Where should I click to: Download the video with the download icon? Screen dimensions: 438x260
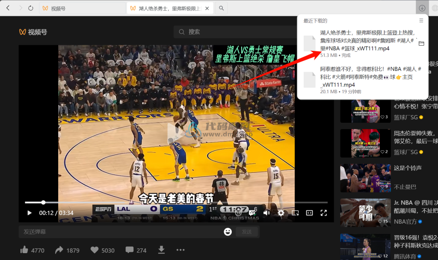(x=161, y=250)
